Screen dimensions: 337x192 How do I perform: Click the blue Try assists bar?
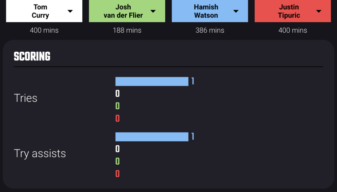[152, 137]
